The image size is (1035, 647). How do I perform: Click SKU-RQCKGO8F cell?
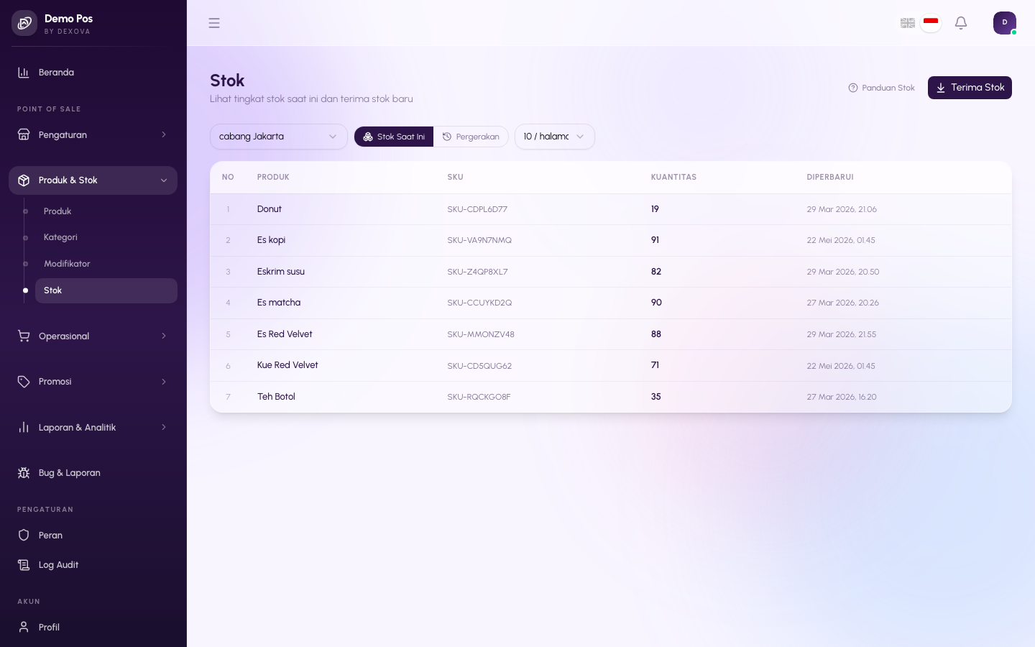479,397
